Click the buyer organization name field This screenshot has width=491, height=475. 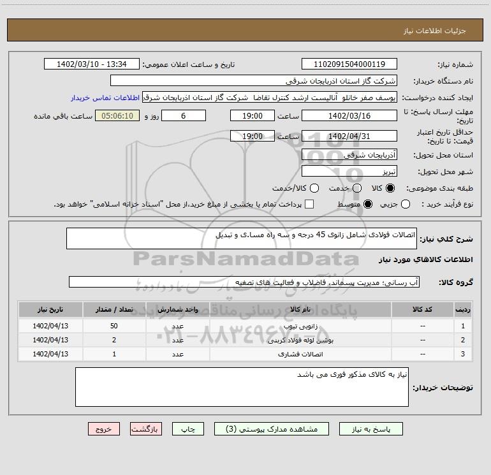click(254, 80)
